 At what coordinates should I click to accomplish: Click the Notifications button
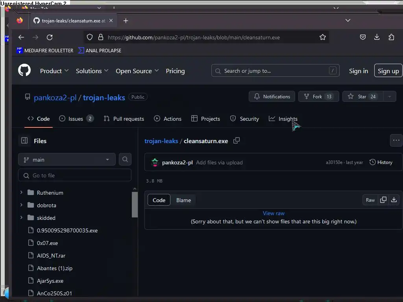[x=272, y=97]
